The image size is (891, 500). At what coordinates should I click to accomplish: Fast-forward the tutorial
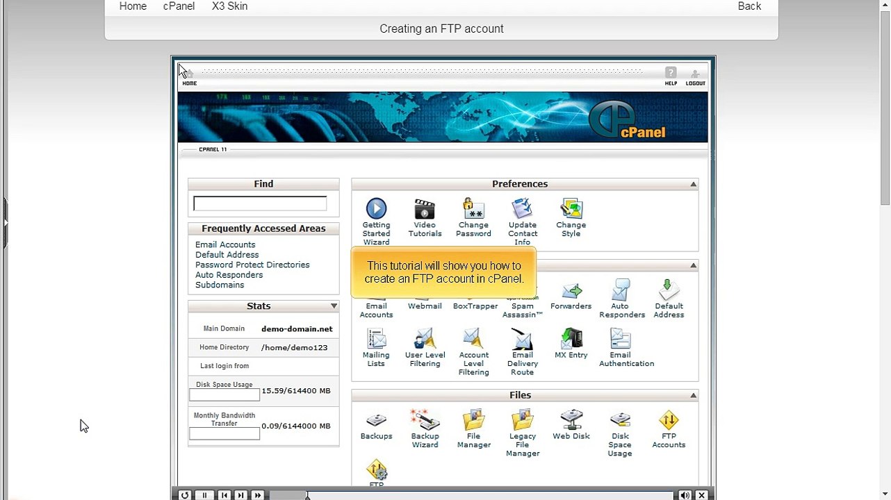coord(258,495)
